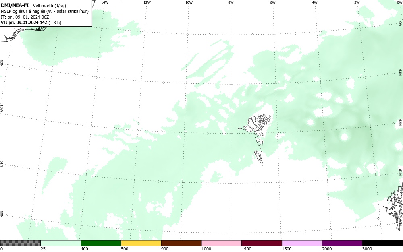Click the dark green 400–500 legend swatch

tap(101, 243)
